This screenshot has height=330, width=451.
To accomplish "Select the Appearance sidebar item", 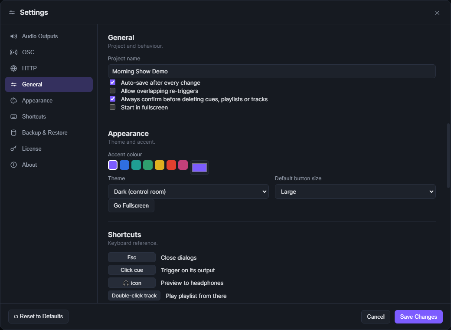I will coord(49,100).
